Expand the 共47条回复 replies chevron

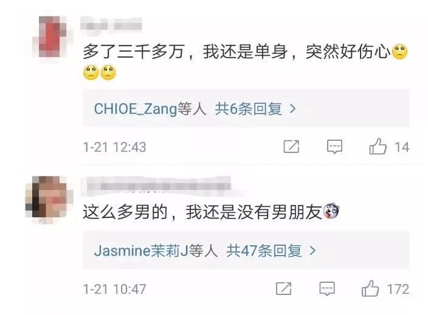pos(312,251)
